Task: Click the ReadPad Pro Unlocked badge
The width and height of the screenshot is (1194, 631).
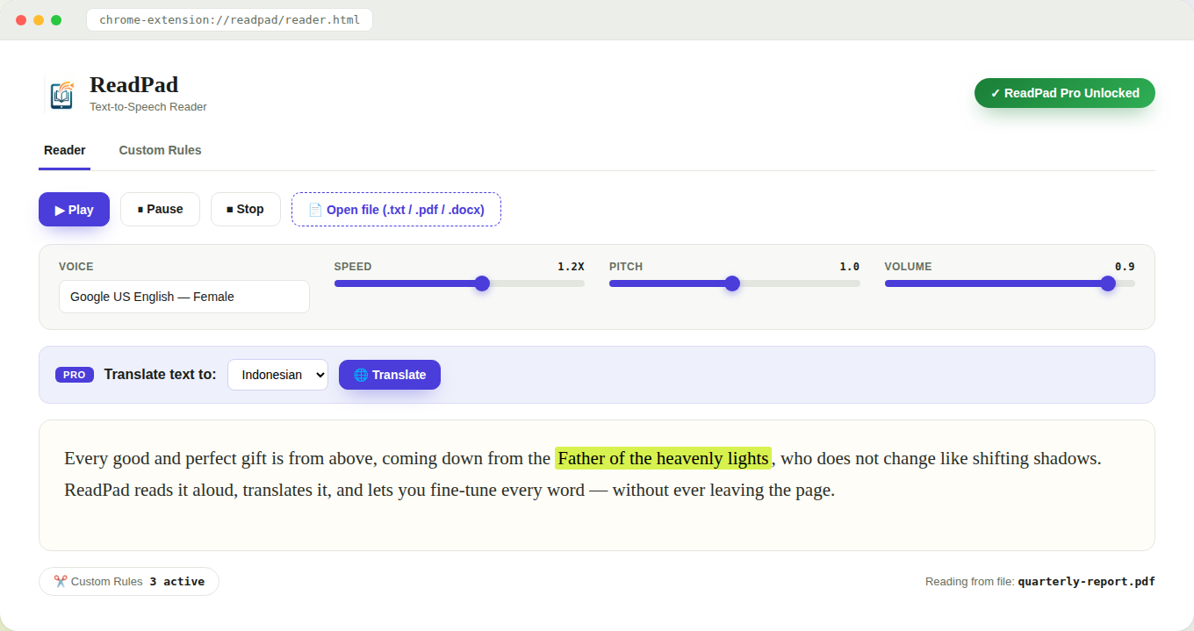Action: point(1065,93)
